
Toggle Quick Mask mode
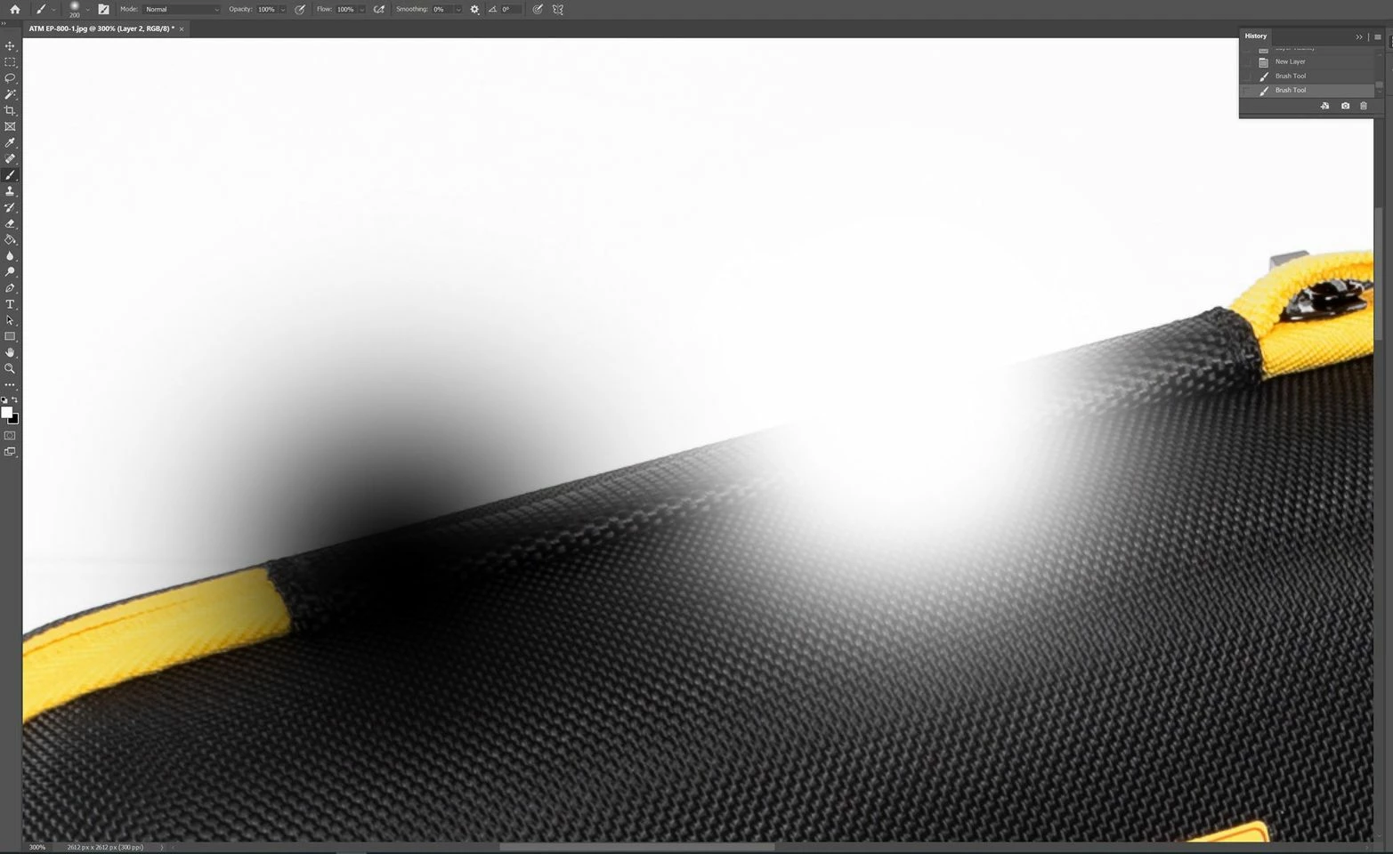10,435
